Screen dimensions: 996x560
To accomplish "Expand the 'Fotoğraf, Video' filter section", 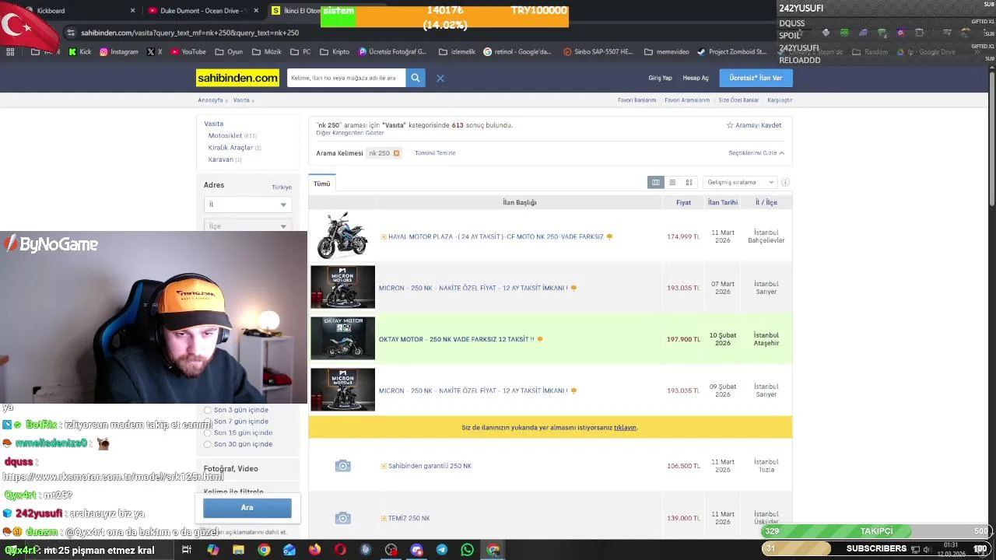I will (230, 469).
